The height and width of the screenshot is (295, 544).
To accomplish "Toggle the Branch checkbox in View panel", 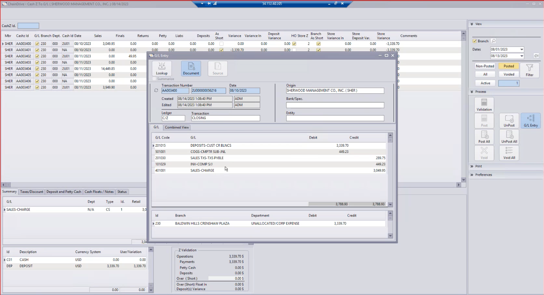I will pos(475,41).
